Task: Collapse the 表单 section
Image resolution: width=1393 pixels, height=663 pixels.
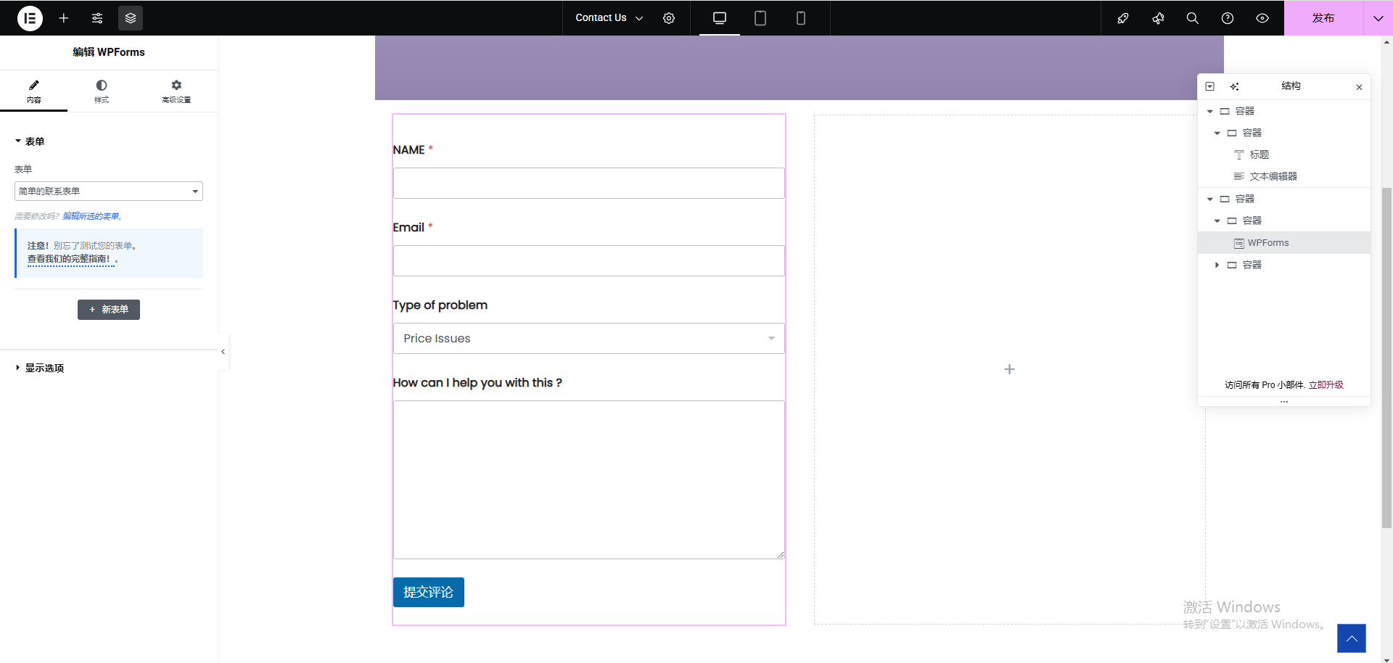Action: [x=30, y=141]
